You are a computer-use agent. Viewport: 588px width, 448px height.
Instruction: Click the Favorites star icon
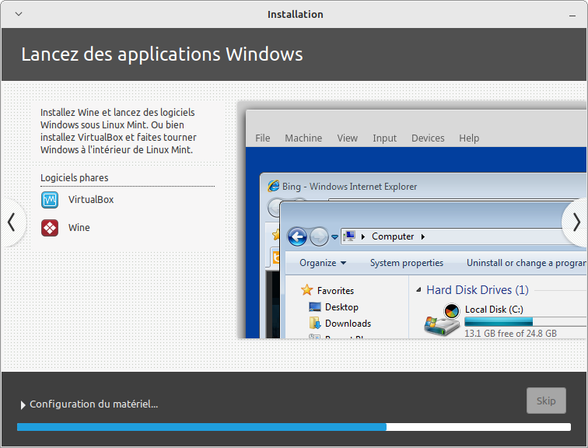pyautogui.click(x=307, y=290)
